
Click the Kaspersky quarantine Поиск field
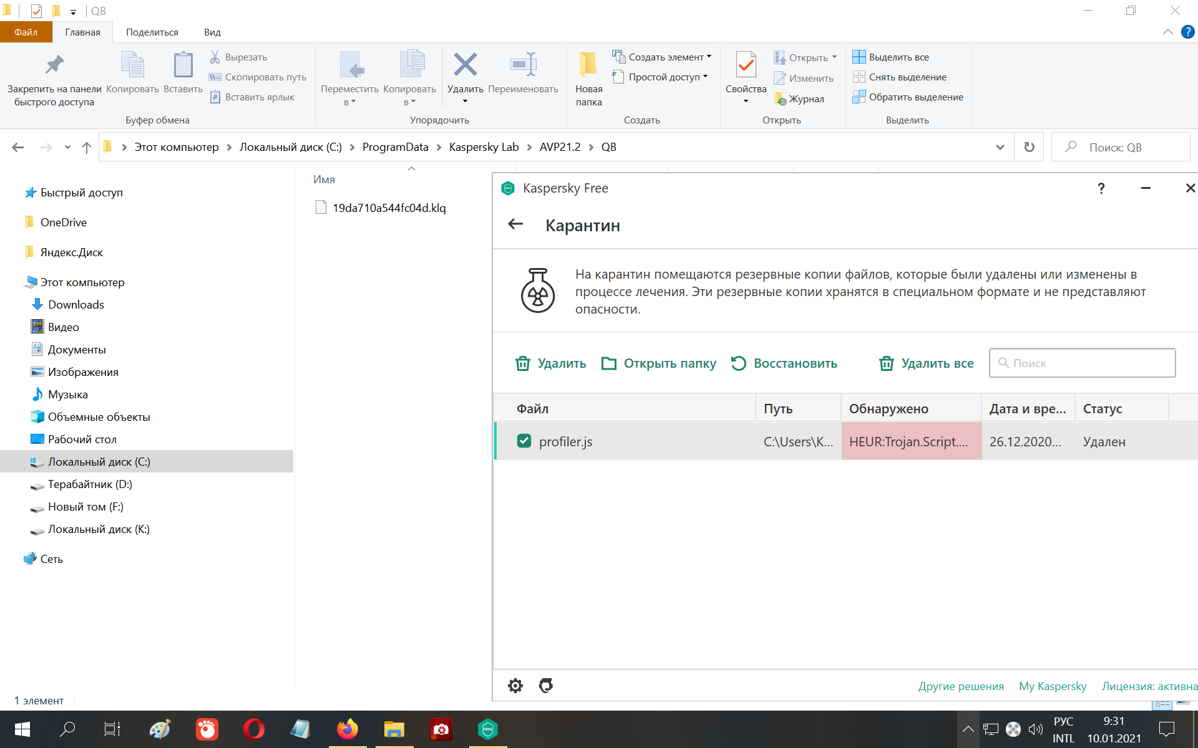1082,363
